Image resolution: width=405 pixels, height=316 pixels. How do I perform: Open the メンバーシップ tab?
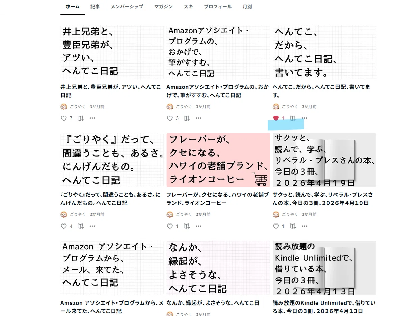tap(127, 7)
